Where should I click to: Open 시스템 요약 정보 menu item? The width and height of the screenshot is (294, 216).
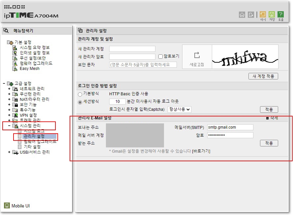(35, 47)
